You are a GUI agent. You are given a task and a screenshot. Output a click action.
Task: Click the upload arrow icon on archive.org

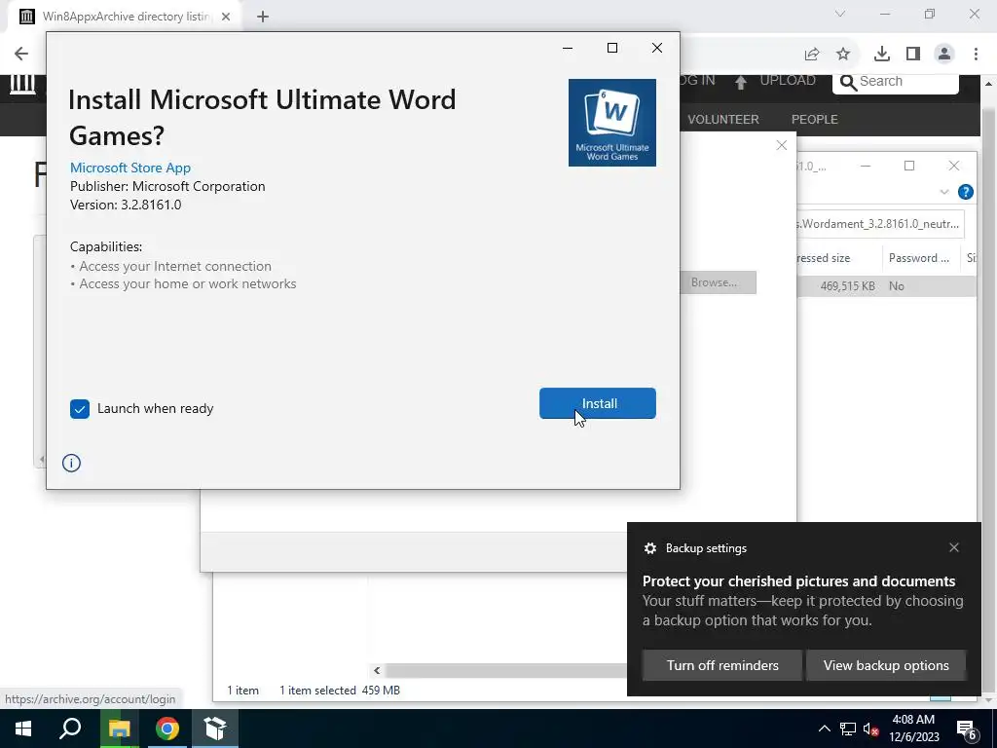point(741,81)
